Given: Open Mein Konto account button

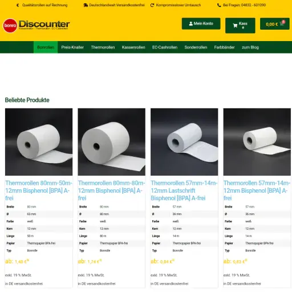Looking at the screenshot, I should click(x=201, y=23).
